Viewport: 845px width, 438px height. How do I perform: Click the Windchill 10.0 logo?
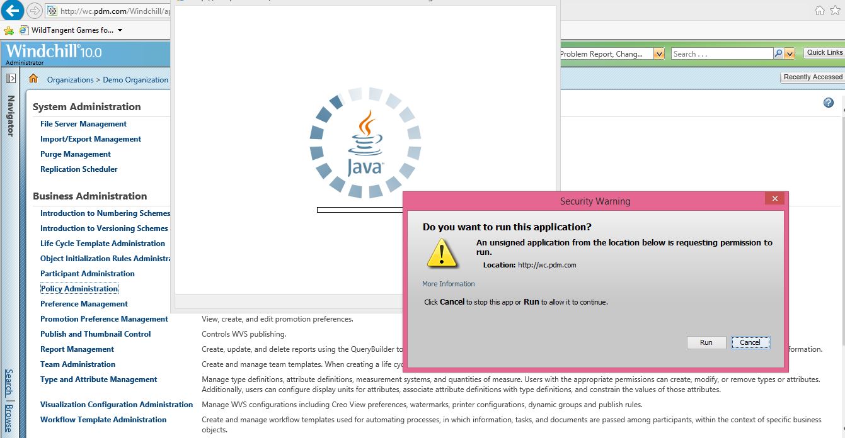(x=54, y=51)
